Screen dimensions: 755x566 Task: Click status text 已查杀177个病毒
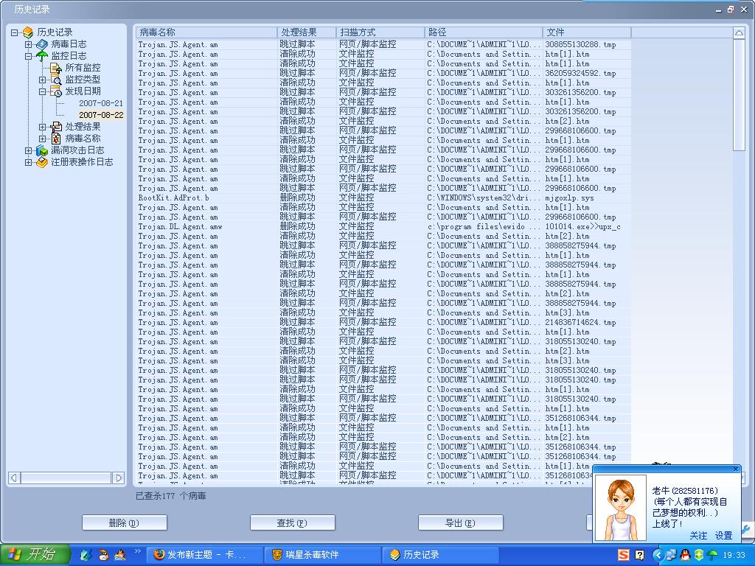[x=171, y=496]
